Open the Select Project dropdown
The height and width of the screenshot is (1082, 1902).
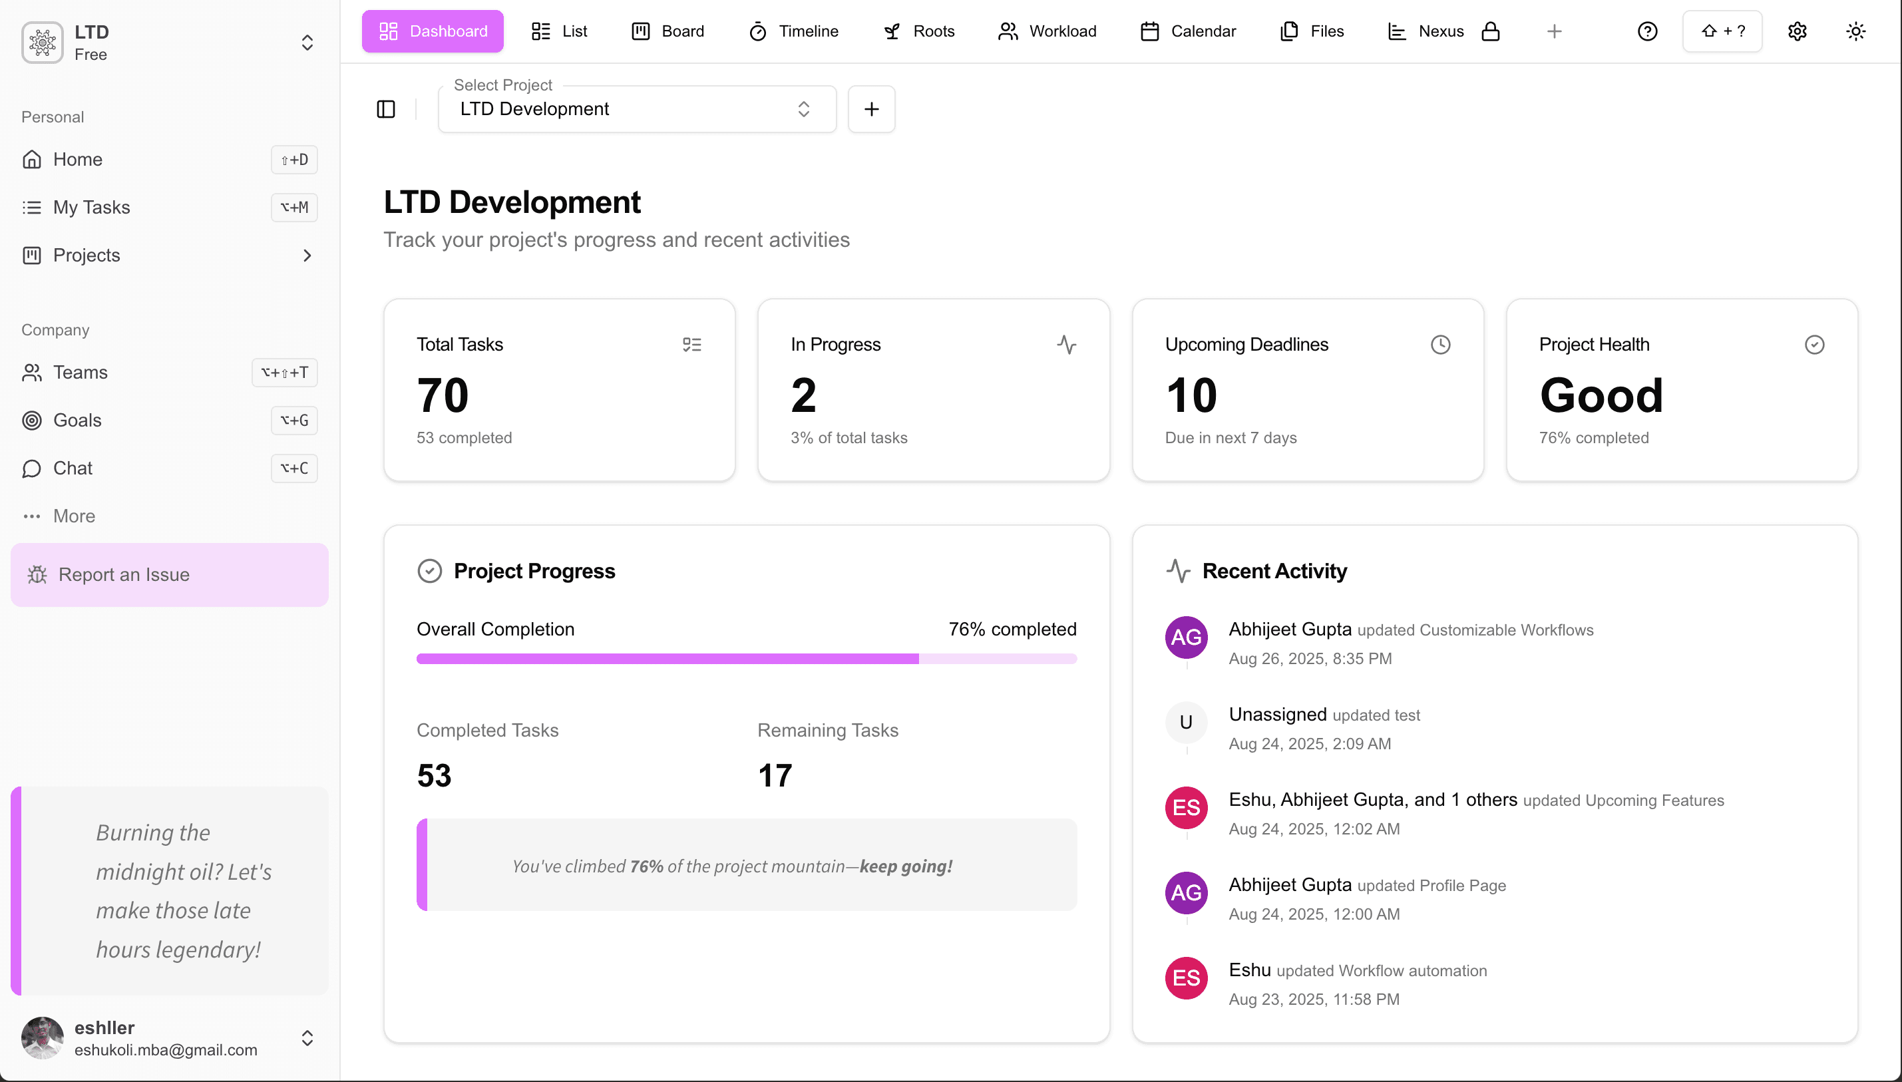tap(637, 108)
